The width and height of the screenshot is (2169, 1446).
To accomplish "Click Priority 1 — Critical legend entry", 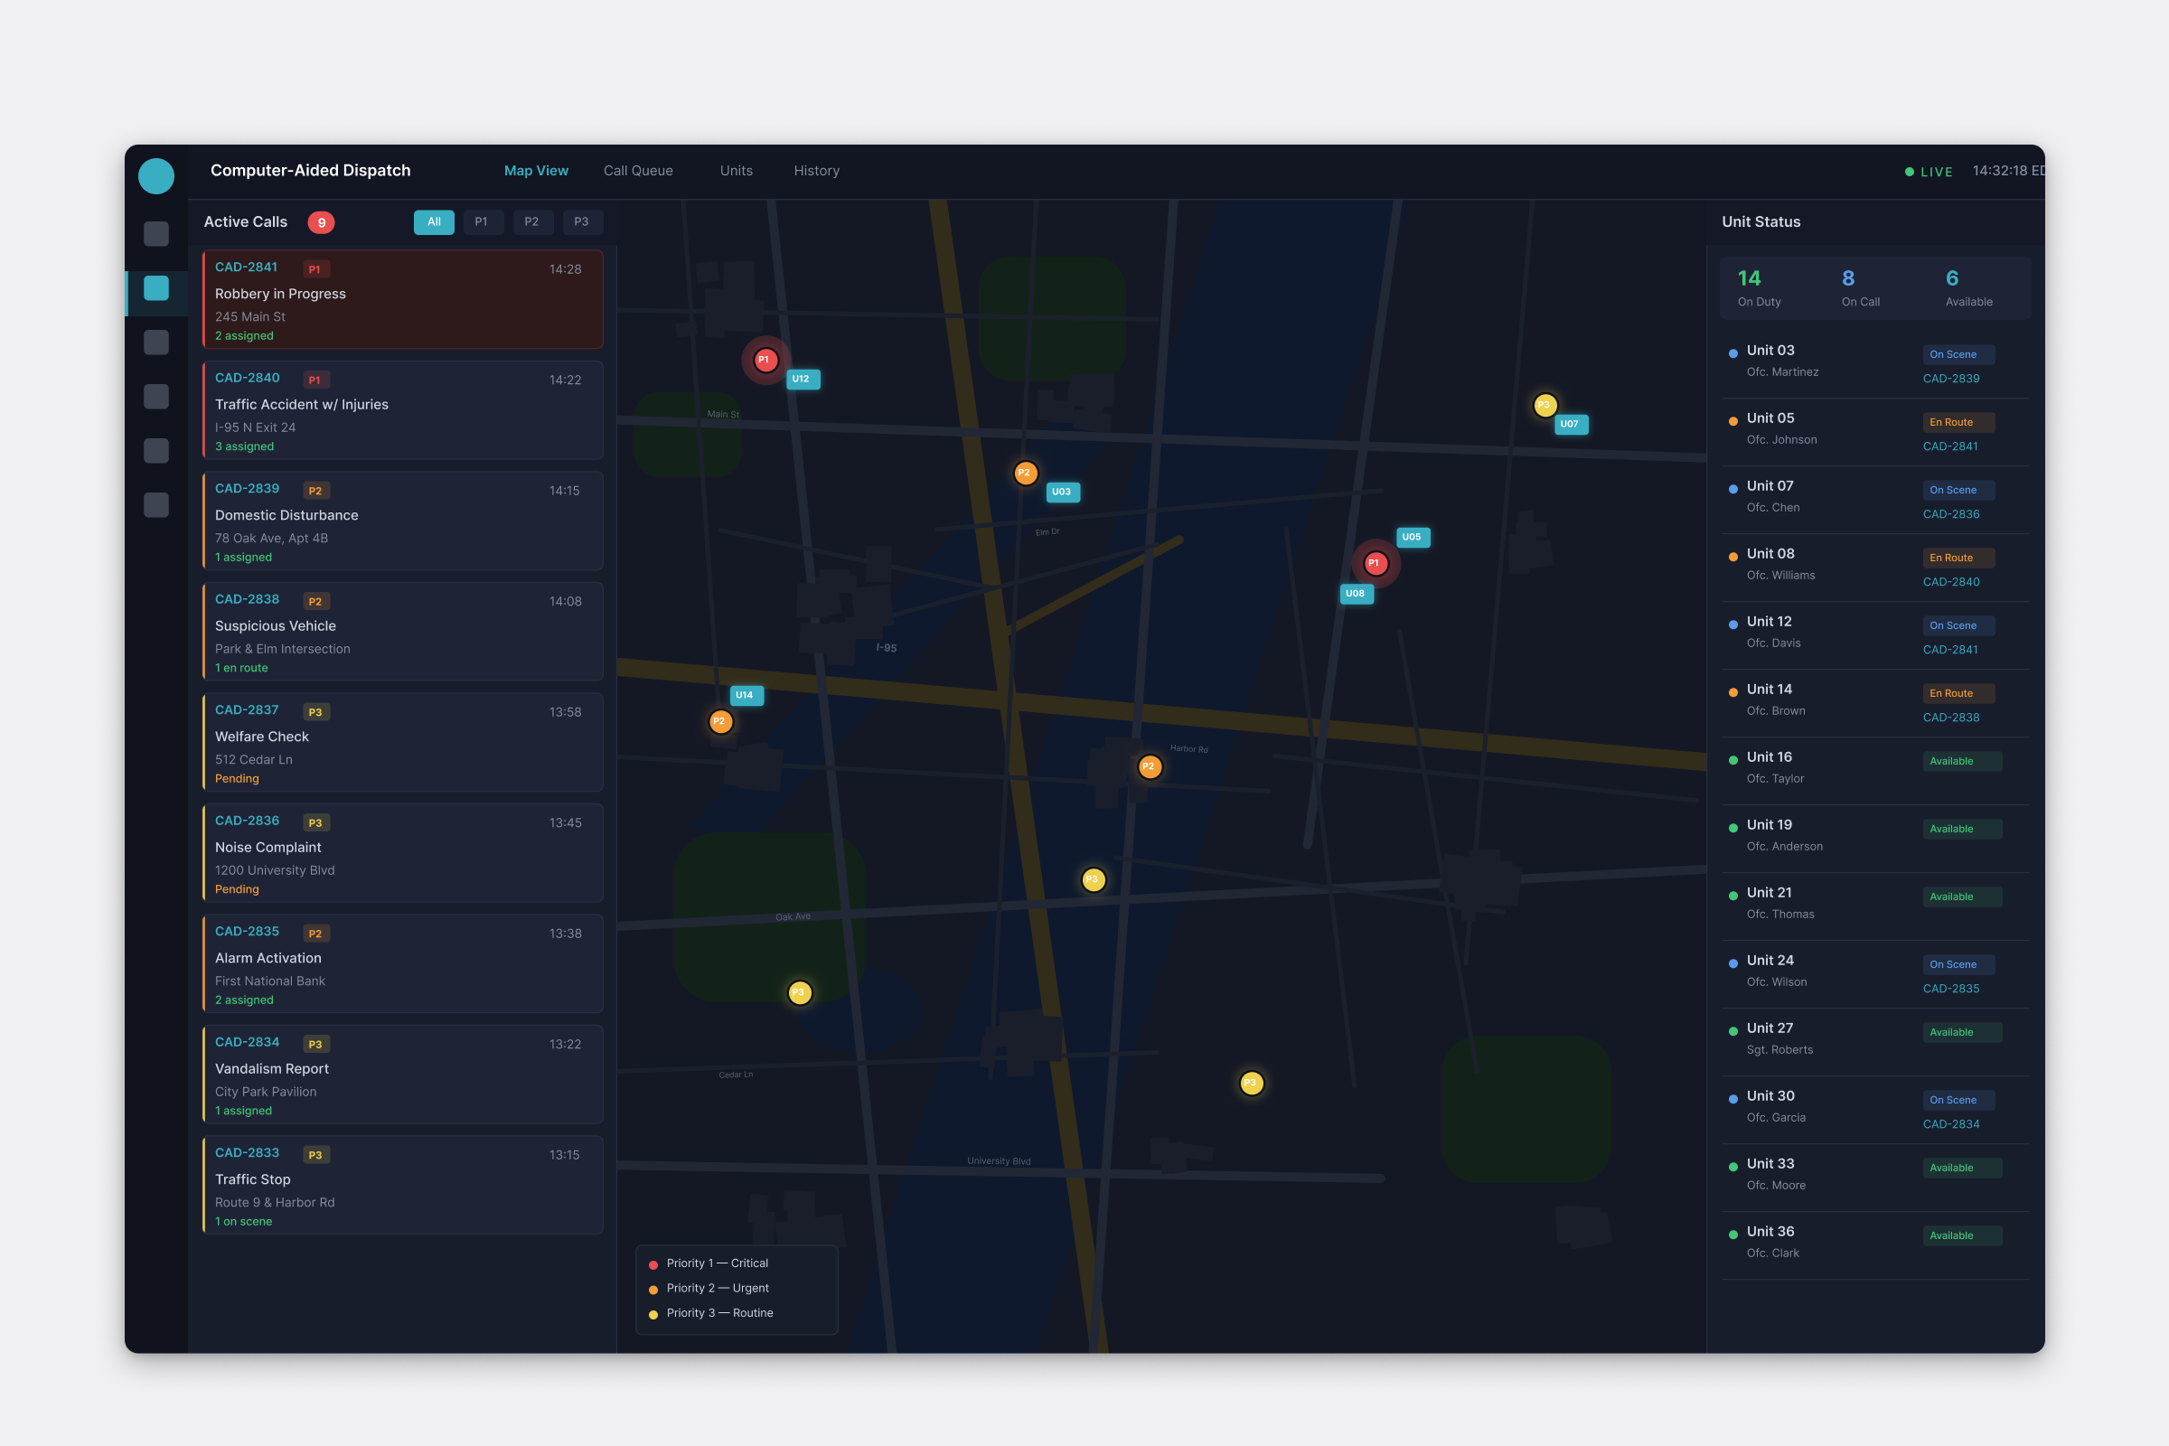I will (709, 1263).
